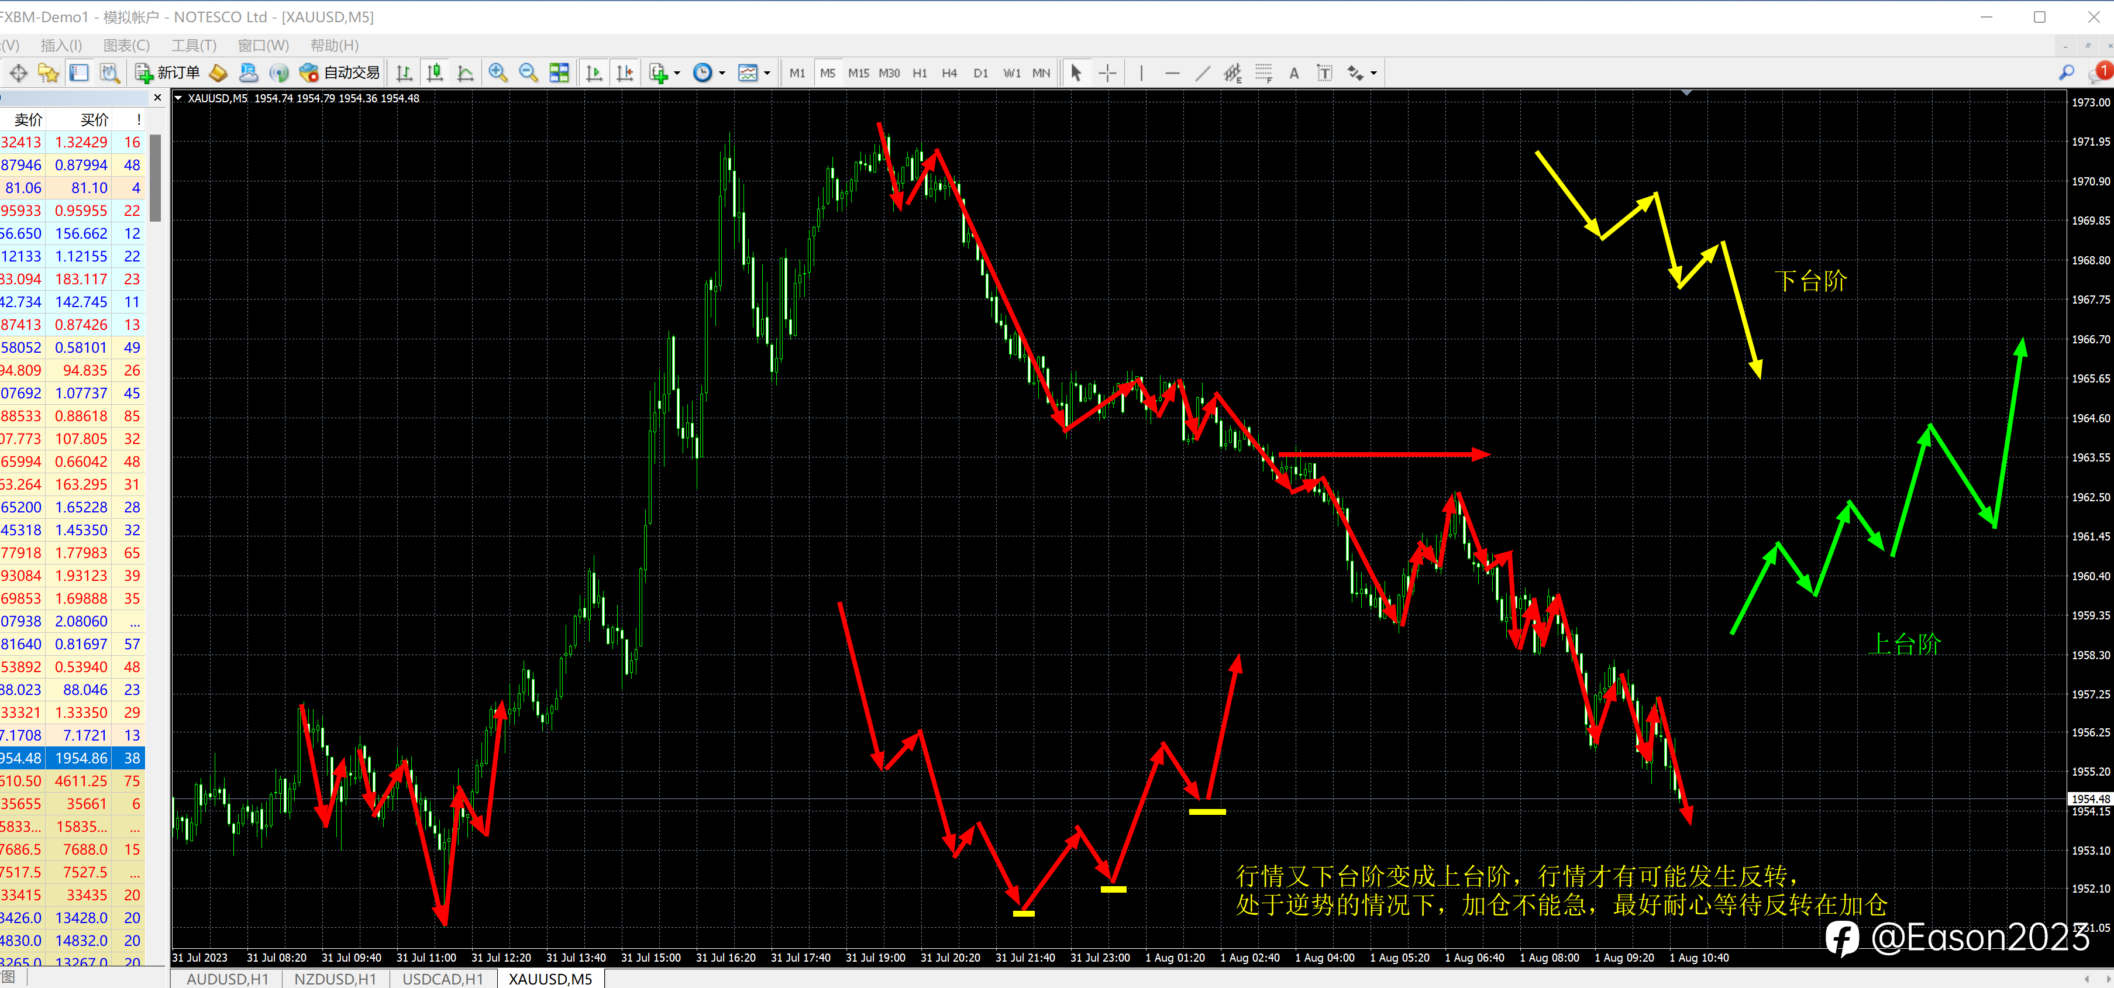Open the 插入(I) menu
Viewport: 2114px width, 988px height.
click(x=61, y=45)
